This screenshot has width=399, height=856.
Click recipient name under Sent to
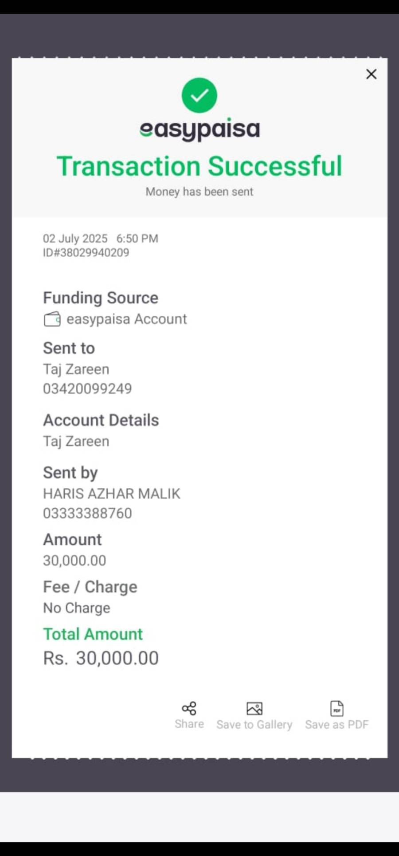[76, 369]
